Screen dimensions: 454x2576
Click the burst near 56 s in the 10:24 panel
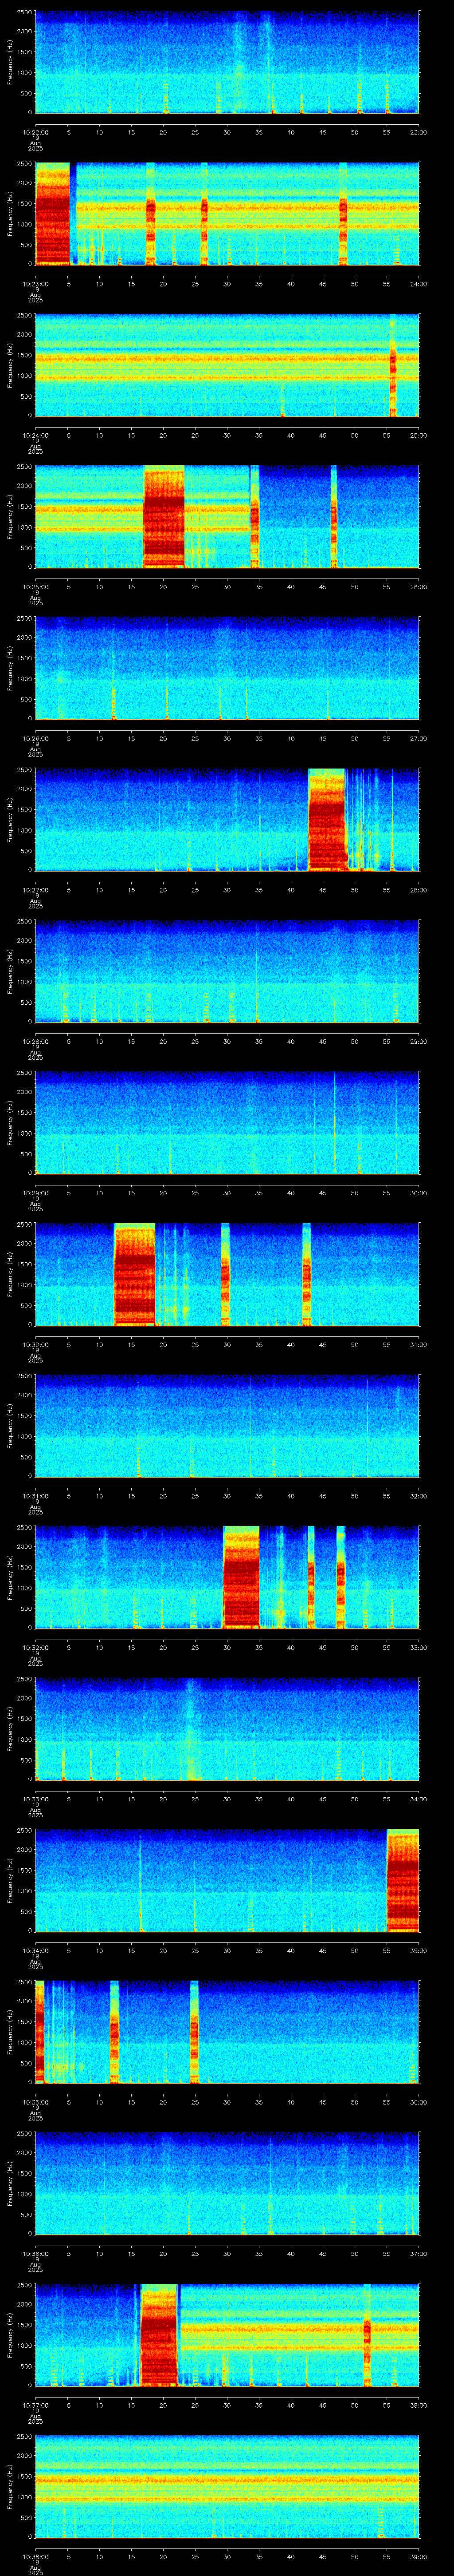[x=393, y=365]
